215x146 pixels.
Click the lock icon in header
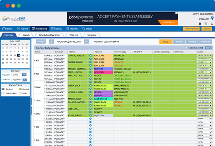[x=200, y=23]
